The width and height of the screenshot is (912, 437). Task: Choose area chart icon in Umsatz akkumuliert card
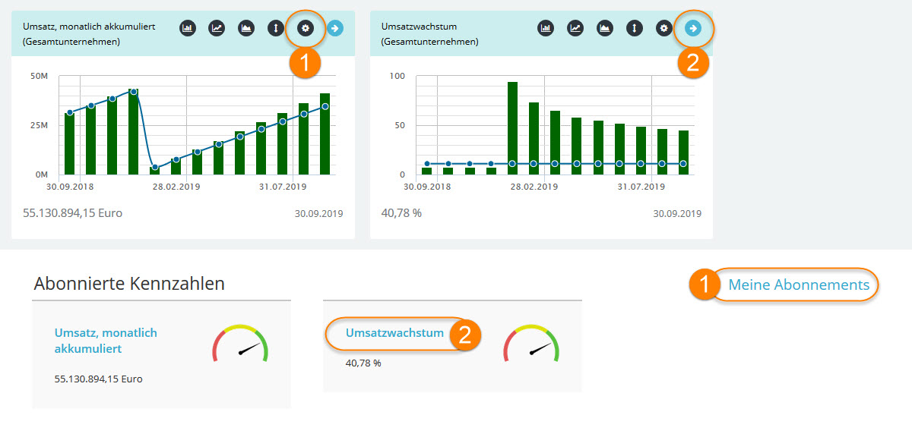[246, 29]
